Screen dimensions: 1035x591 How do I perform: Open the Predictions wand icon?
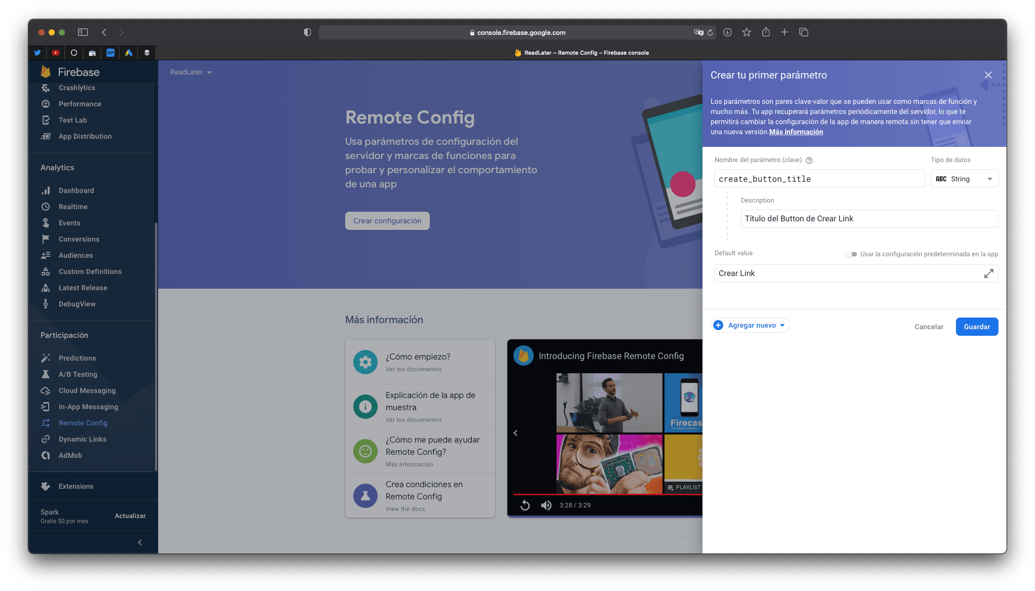coord(46,358)
